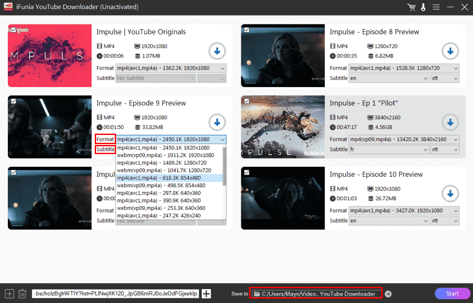
Task: Uncheck the Episode 9 Preview video checkbox
Action: pos(13,101)
